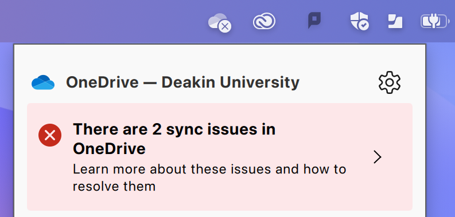Click "resolve them" text in the banner
This screenshot has width=455, height=217.
[x=114, y=186]
